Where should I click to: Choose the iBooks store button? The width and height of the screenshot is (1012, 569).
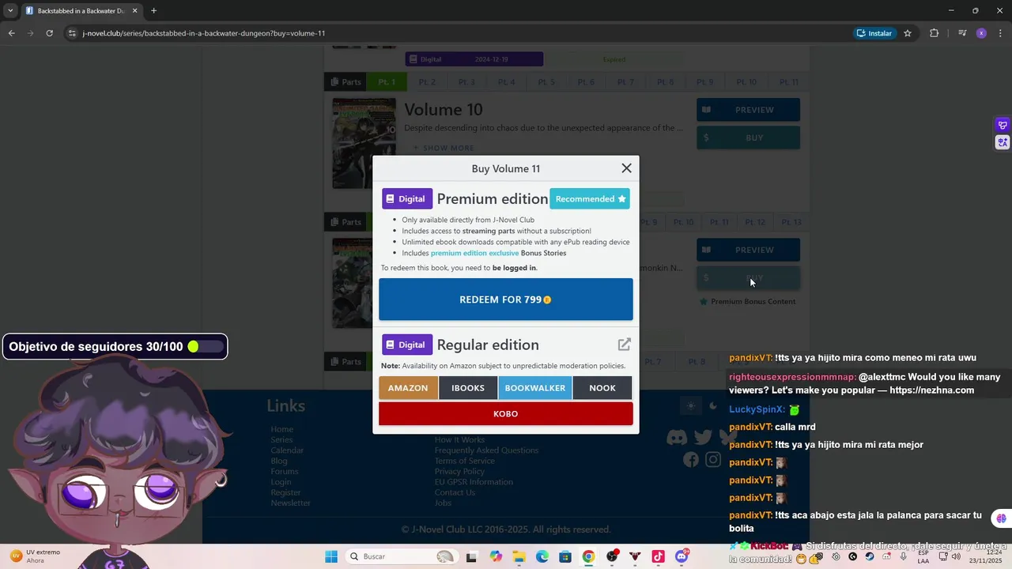point(468,388)
